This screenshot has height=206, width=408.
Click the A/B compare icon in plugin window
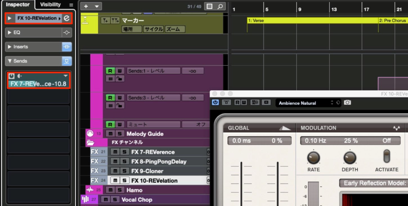point(255,102)
